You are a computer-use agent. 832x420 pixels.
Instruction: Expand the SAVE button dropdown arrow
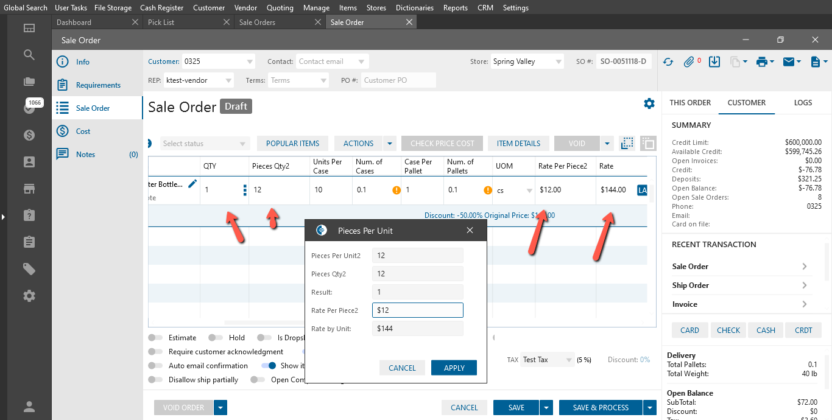546,408
